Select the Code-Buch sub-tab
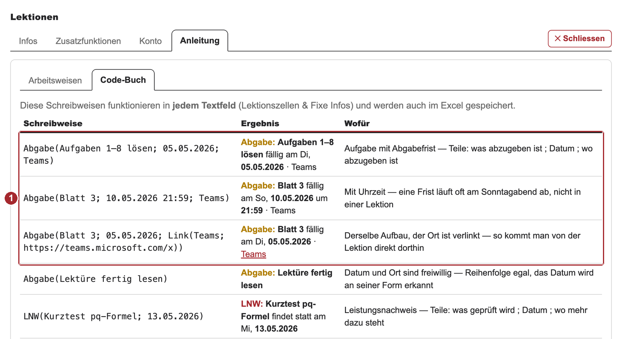 tap(123, 80)
